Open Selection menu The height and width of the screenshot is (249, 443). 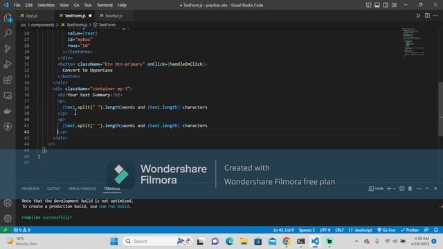pos(46,5)
